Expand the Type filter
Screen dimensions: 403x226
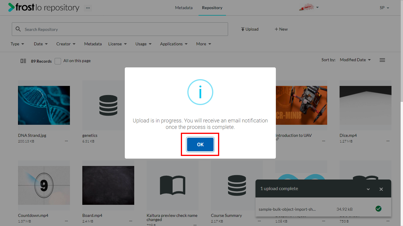(17, 44)
